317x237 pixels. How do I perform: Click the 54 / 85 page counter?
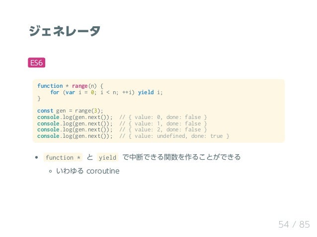tap(294, 224)
